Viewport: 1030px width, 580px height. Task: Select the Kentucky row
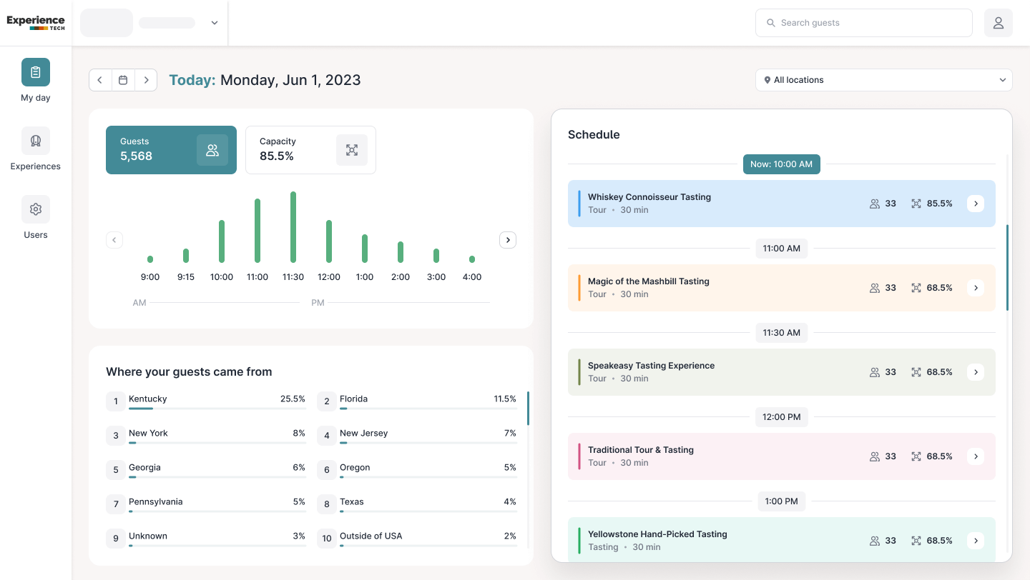tap(206, 401)
